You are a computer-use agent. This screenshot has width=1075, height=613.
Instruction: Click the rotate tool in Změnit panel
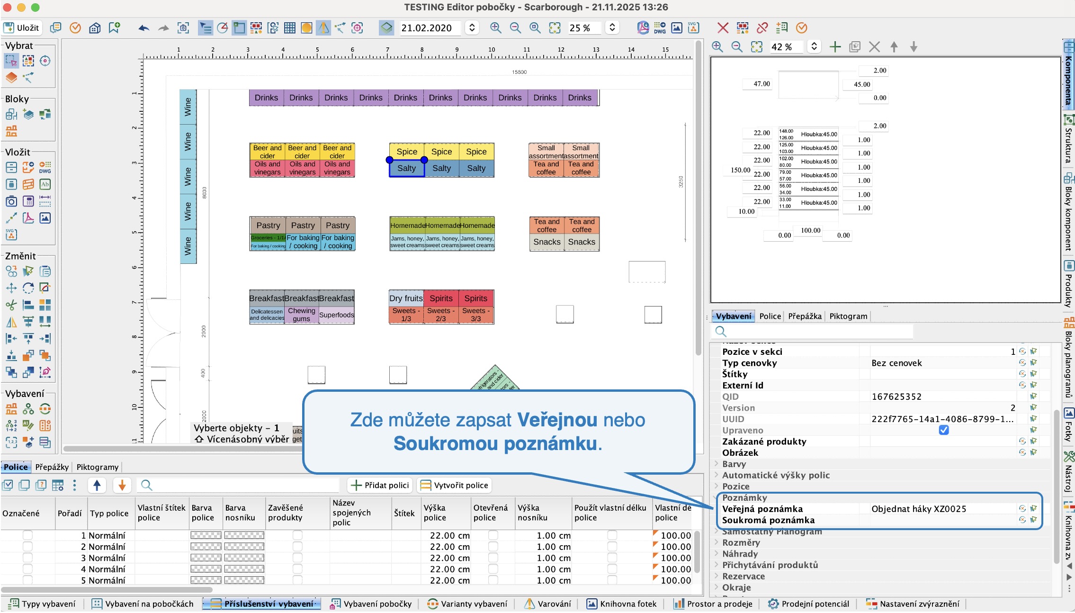(28, 288)
